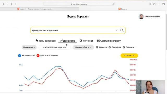167x94 pixels.
Task: Click the 2 тыс. axis label
Action: 21,85
